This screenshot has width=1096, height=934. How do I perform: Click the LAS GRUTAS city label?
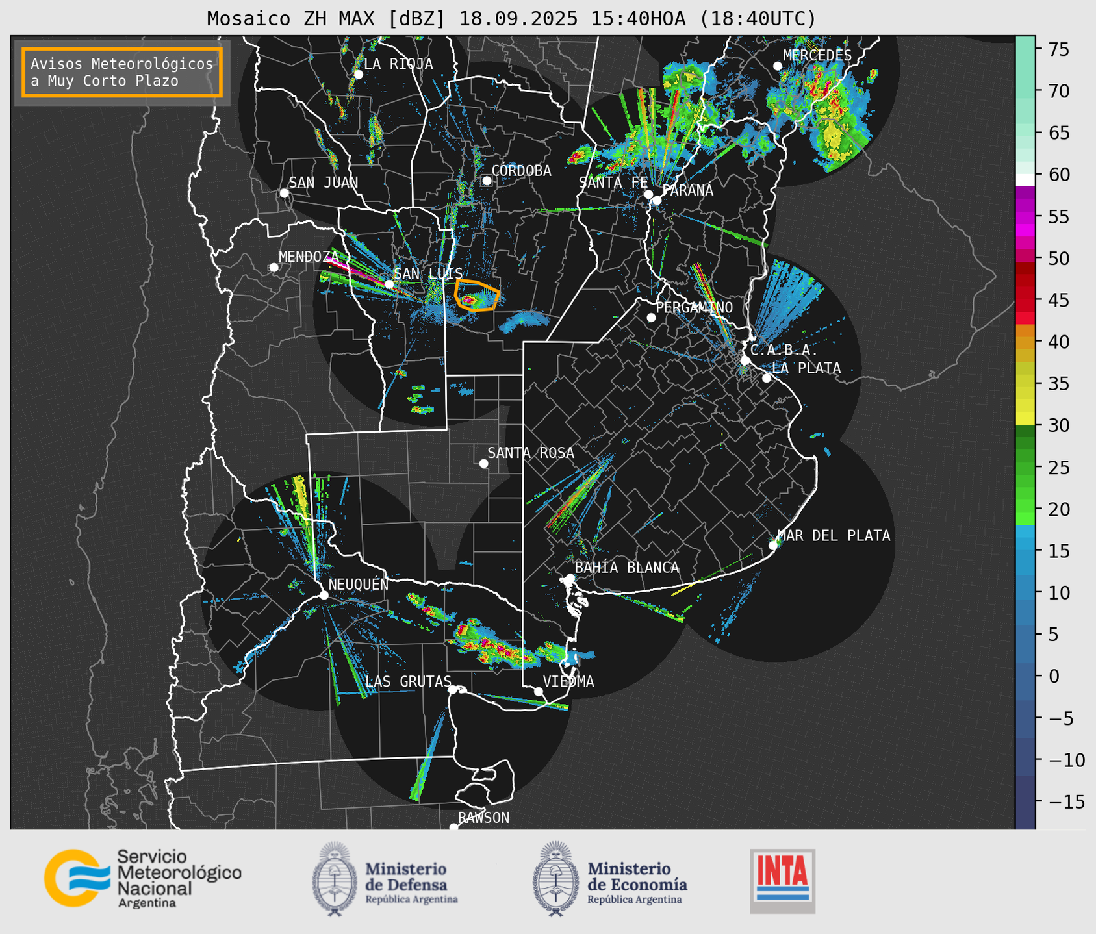tap(408, 681)
